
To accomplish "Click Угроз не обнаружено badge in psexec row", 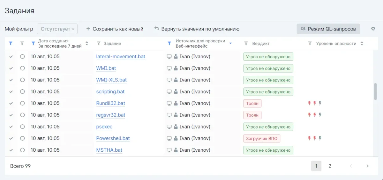I will 268,127.
